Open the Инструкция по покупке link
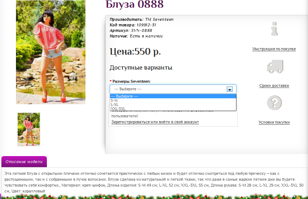This screenshot has width=308, height=199. click(x=274, y=49)
